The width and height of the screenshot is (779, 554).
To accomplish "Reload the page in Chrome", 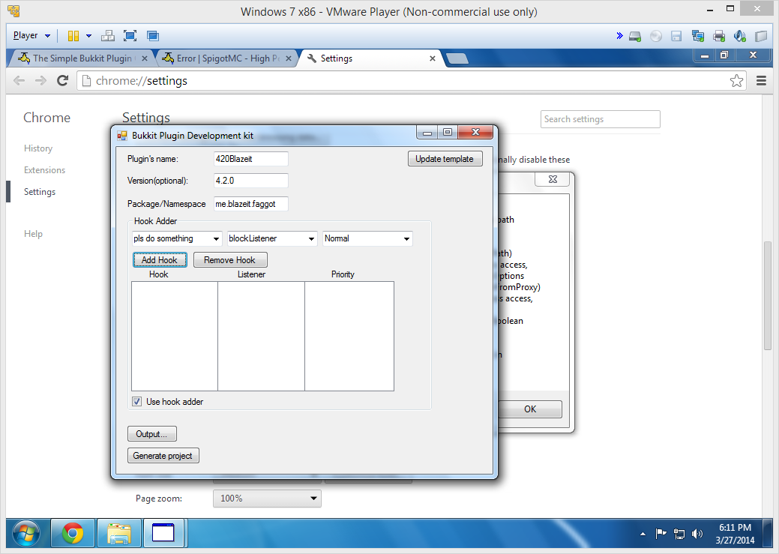I will tap(63, 81).
